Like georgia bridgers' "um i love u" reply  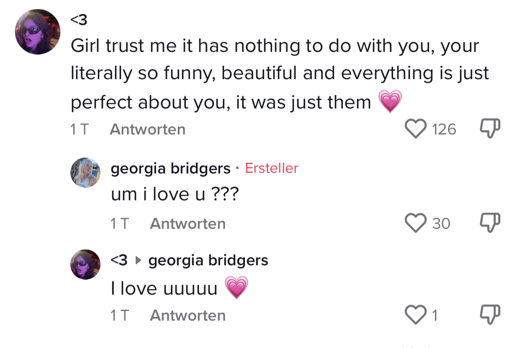415,223
